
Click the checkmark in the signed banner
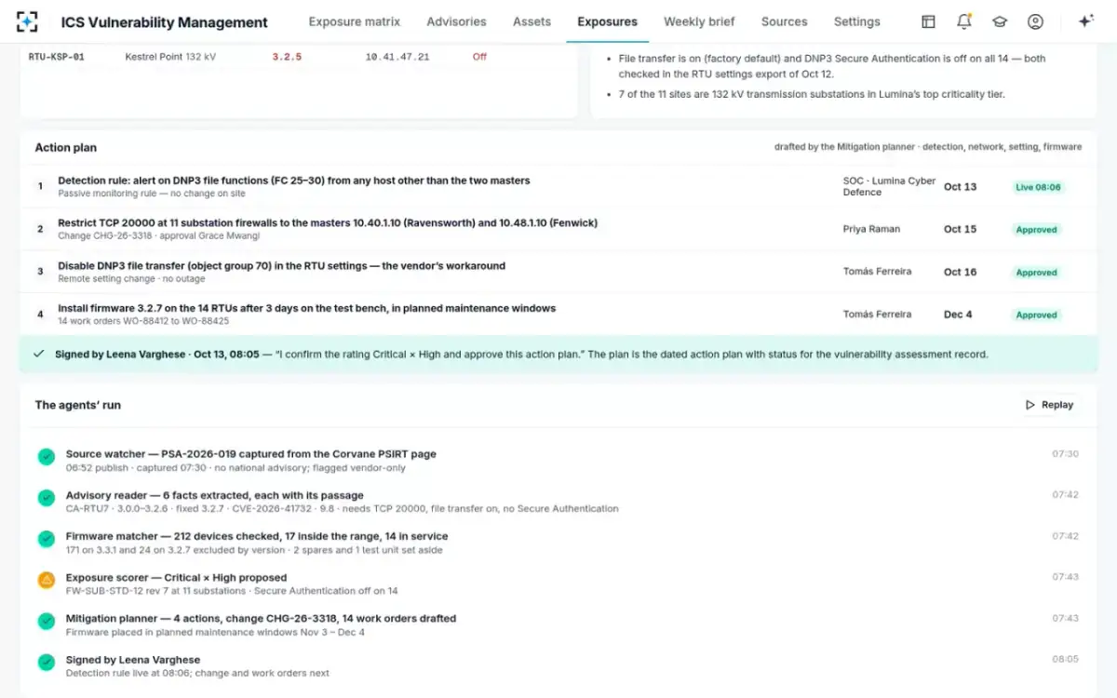click(x=38, y=354)
